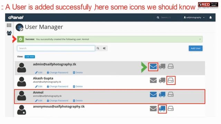The image size is (221, 124).
Task: Click avatar of anonymous@saifphotography.tk user
Action: tap(21, 110)
